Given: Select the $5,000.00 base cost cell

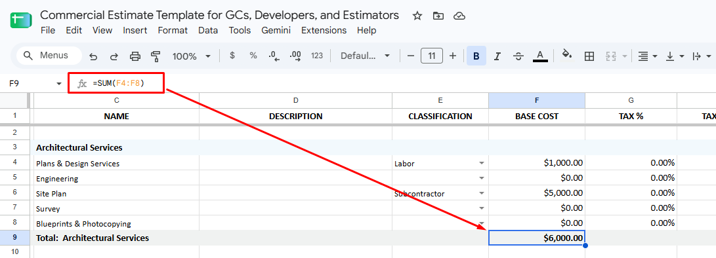Looking at the screenshot, I should point(537,193).
